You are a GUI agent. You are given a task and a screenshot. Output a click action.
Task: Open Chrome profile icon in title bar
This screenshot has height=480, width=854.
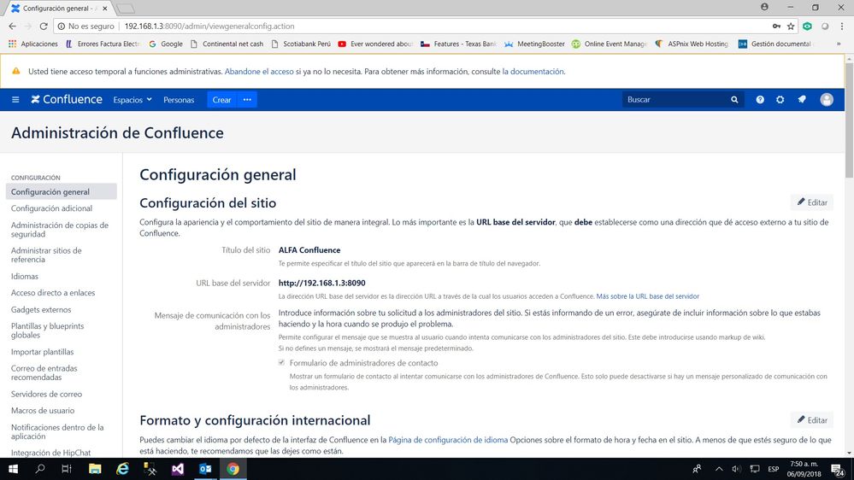pyautogui.click(x=765, y=7)
